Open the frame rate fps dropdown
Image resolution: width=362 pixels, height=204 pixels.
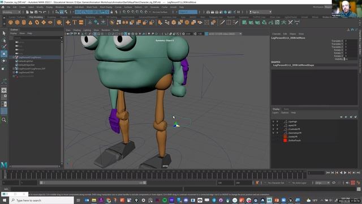[322, 182]
